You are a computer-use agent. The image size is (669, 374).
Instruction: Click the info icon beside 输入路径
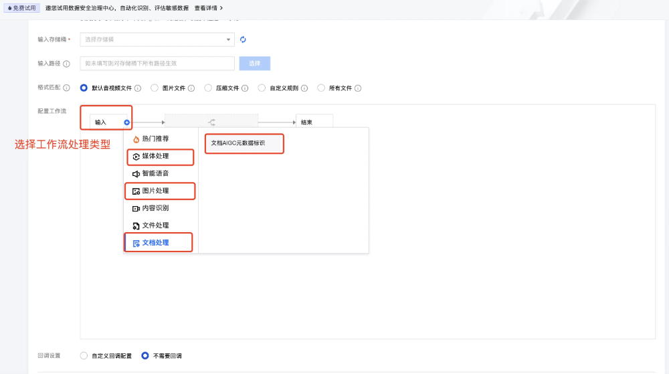[x=66, y=64]
